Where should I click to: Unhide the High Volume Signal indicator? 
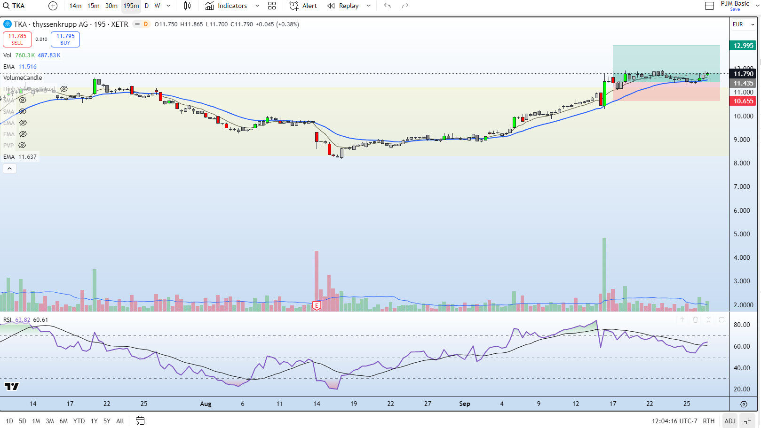coord(64,89)
